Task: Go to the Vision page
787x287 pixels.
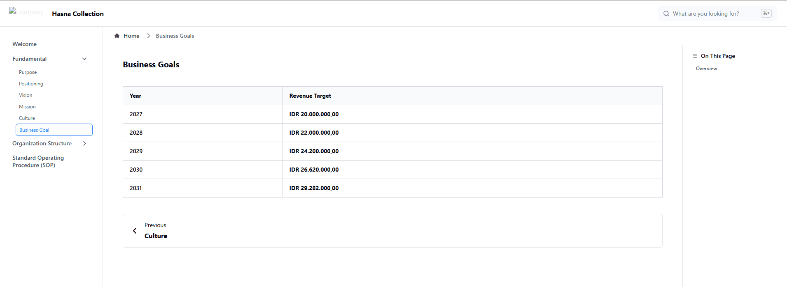Action: (x=26, y=95)
